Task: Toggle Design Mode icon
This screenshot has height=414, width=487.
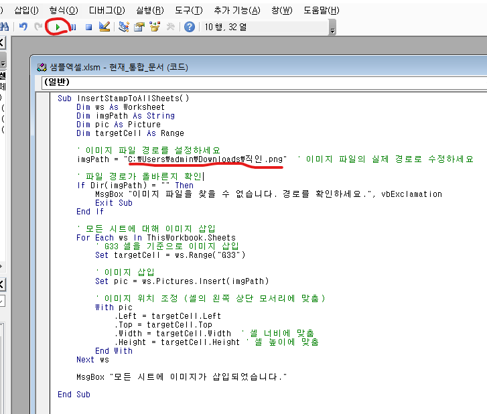Action: coord(105,27)
